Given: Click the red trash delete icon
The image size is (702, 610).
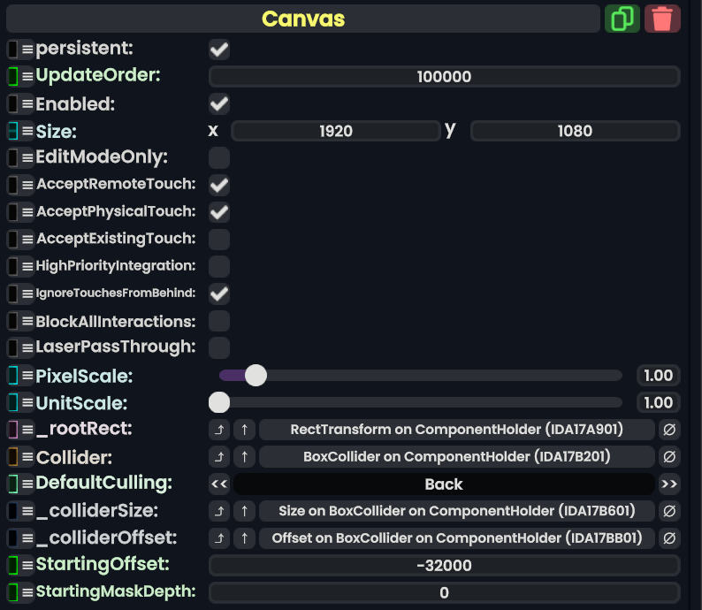Looking at the screenshot, I should point(662,19).
